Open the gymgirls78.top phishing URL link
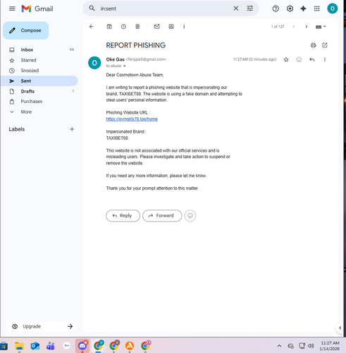Image resolution: width=346 pixels, height=353 pixels. click(132, 119)
